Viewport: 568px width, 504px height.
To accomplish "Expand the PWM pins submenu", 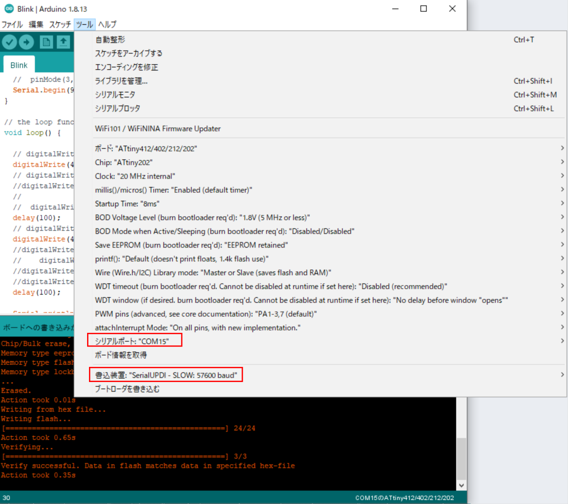I will (320, 314).
